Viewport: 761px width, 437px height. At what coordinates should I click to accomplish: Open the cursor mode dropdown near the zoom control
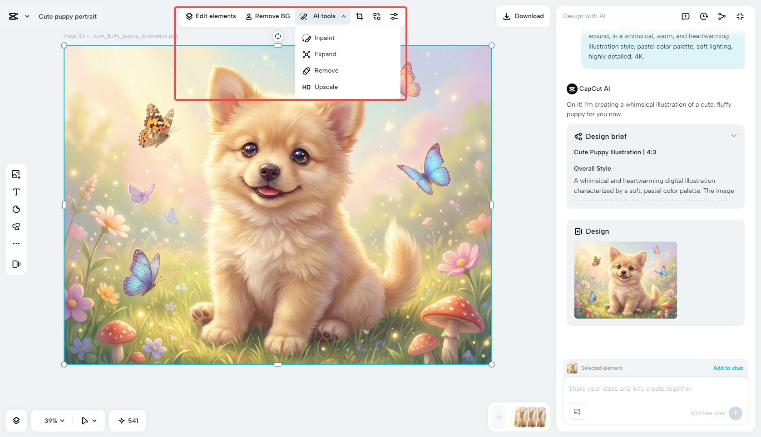tap(89, 421)
